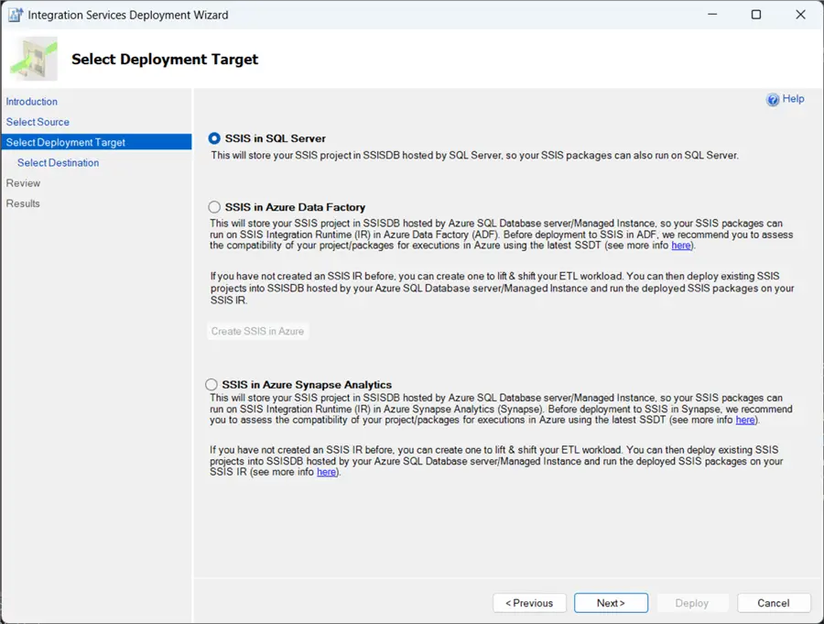This screenshot has height=624, width=824.
Task: Click the Results step in the sidebar
Action: coord(23,203)
